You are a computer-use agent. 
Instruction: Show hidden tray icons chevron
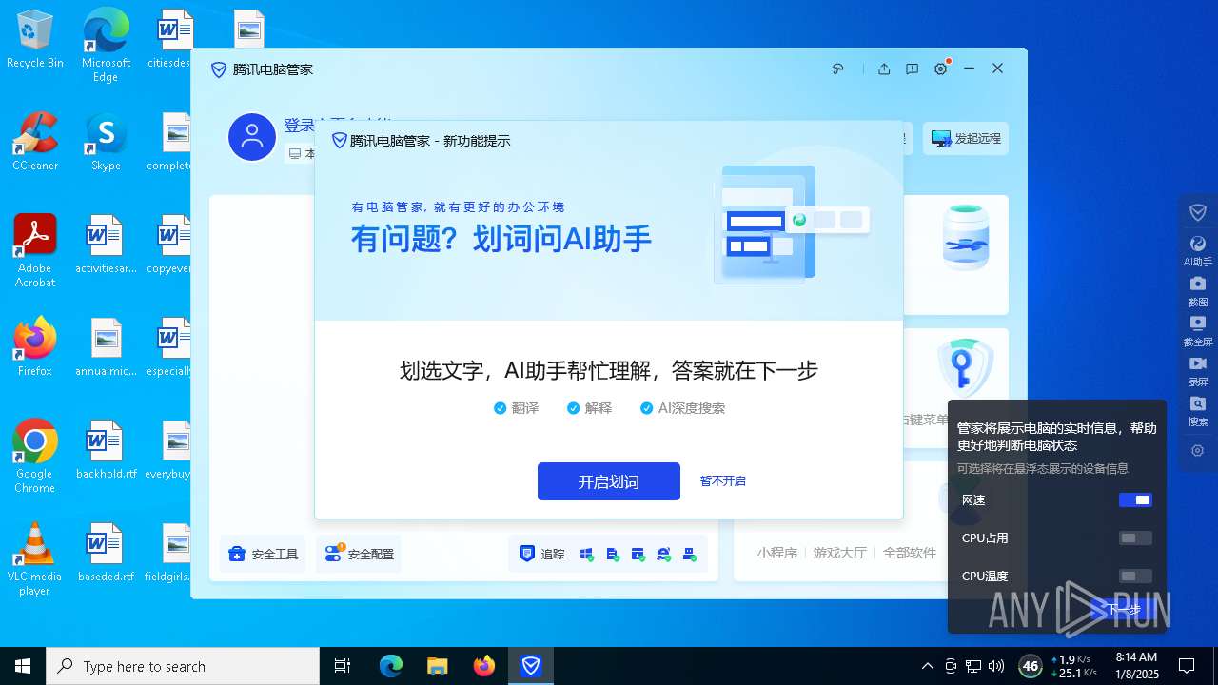click(x=928, y=666)
